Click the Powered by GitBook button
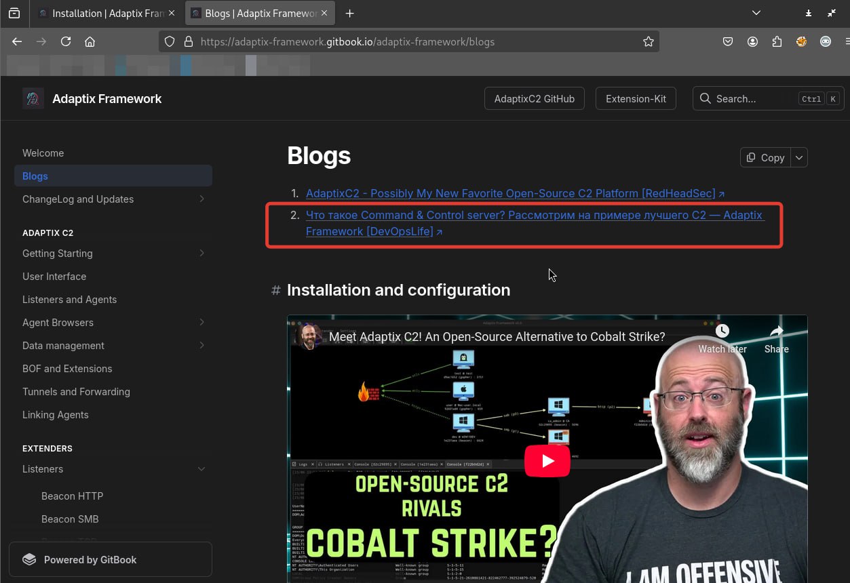 [x=111, y=560]
